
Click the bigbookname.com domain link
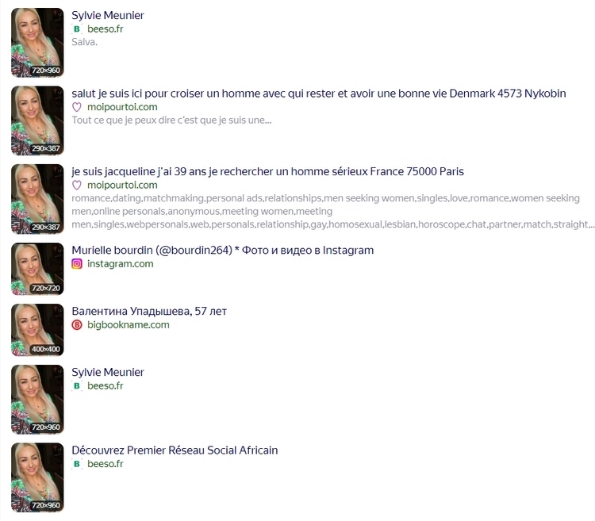tap(129, 324)
